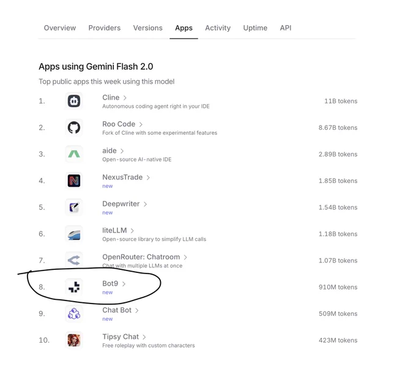Open the Bot9 app link
416x369 pixels.
[x=110, y=283]
